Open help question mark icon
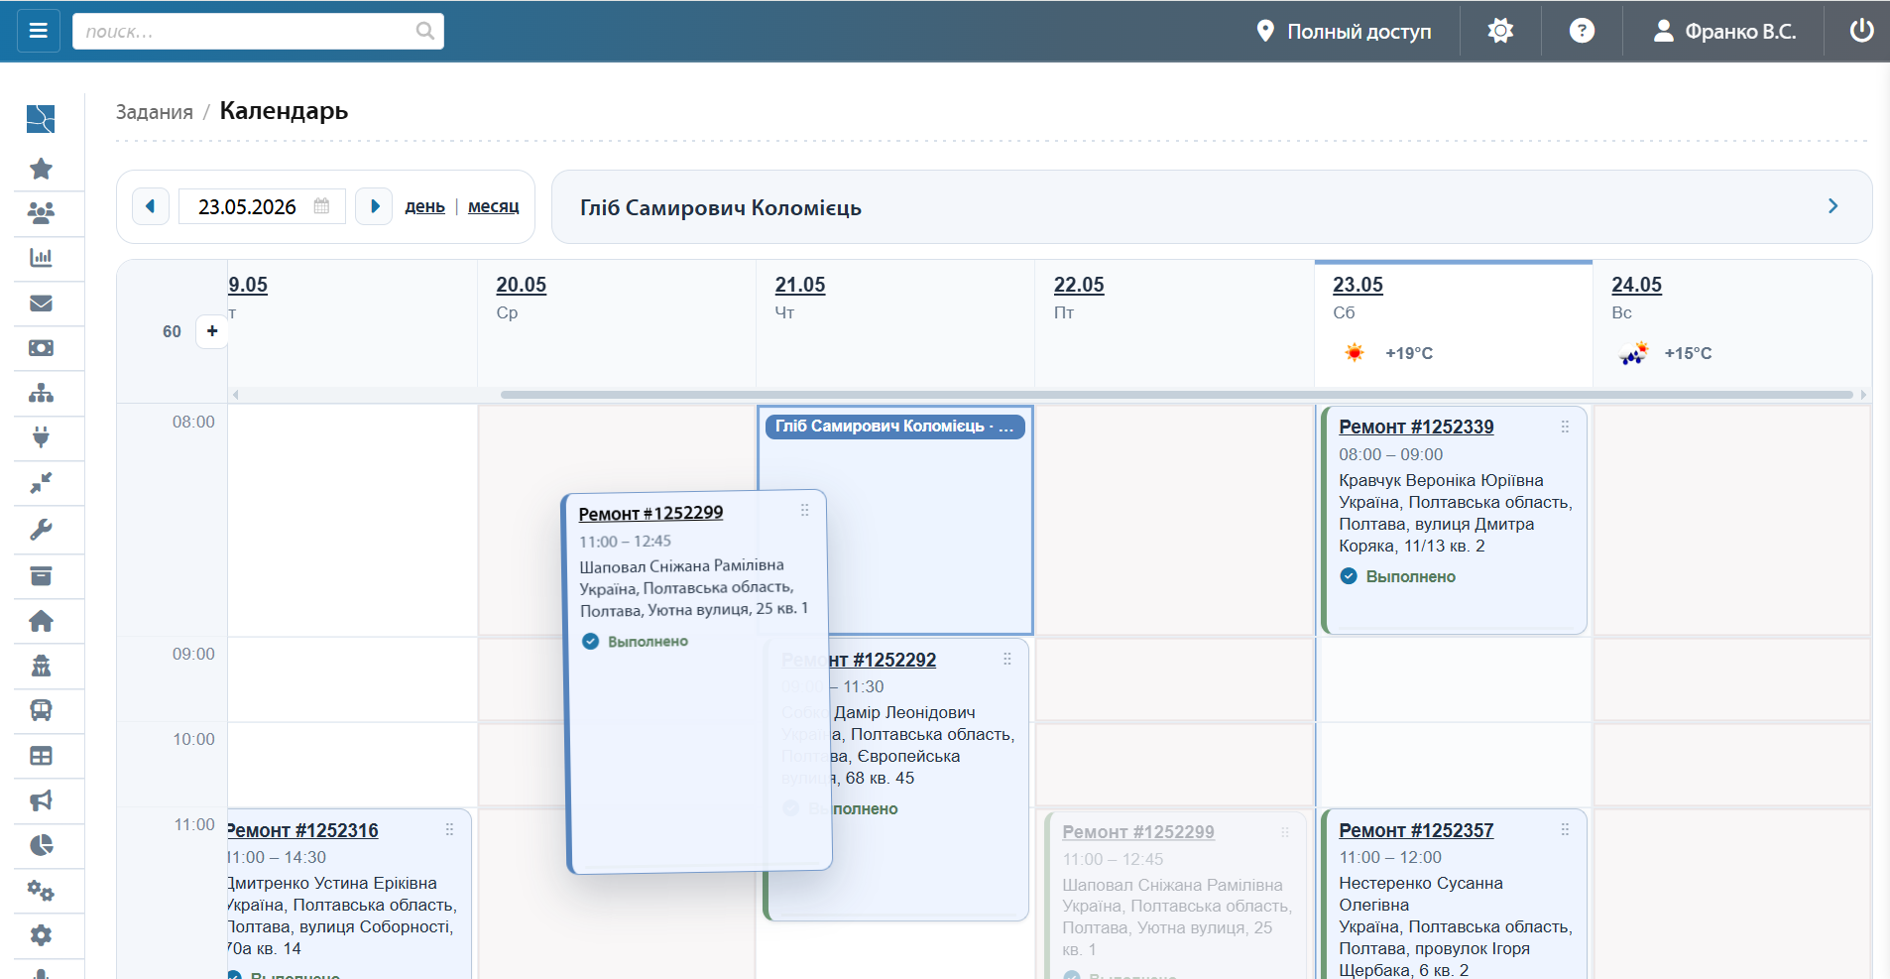This screenshot has width=1890, height=979. click(x=1582, y=31)
